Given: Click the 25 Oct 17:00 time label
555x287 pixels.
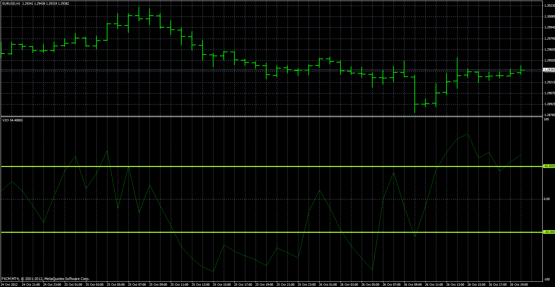Looking at the screenshot, I should coord(243,285).
